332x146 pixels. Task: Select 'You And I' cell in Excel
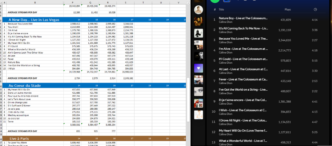[35, 27]
